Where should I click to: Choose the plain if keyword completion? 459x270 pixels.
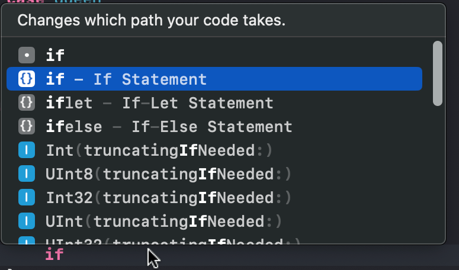coord(56,56)
